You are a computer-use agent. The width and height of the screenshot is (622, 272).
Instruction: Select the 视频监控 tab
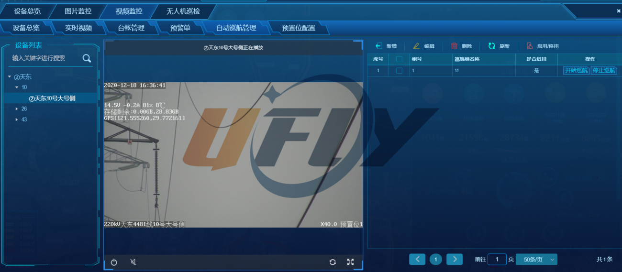pyautogui.click(x=129, y=11)
